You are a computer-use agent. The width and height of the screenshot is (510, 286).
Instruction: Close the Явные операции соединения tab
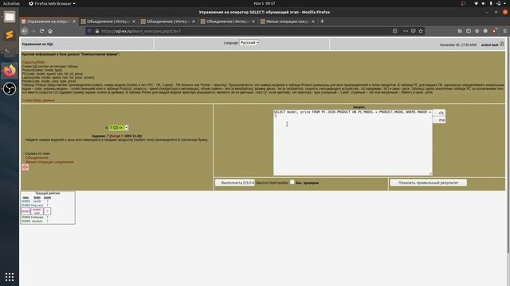[x=313, y=21]
